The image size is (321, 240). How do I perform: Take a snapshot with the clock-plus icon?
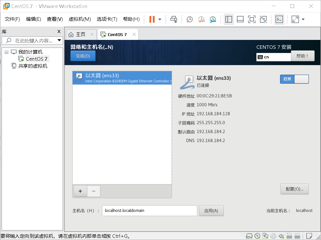point(189,19)
